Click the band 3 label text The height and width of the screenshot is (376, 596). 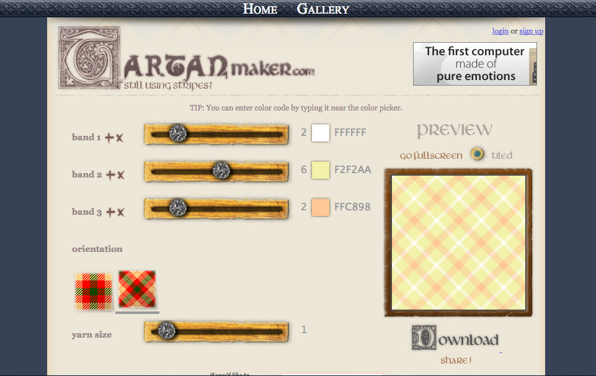point(87,212)
